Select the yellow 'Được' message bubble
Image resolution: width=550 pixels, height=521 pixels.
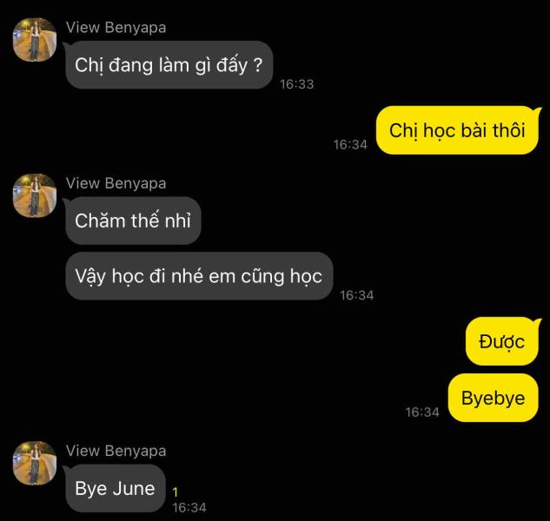[502, 341]
